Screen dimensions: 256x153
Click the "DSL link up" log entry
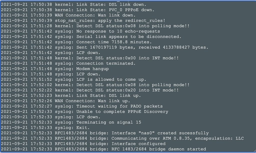(71, 96)
